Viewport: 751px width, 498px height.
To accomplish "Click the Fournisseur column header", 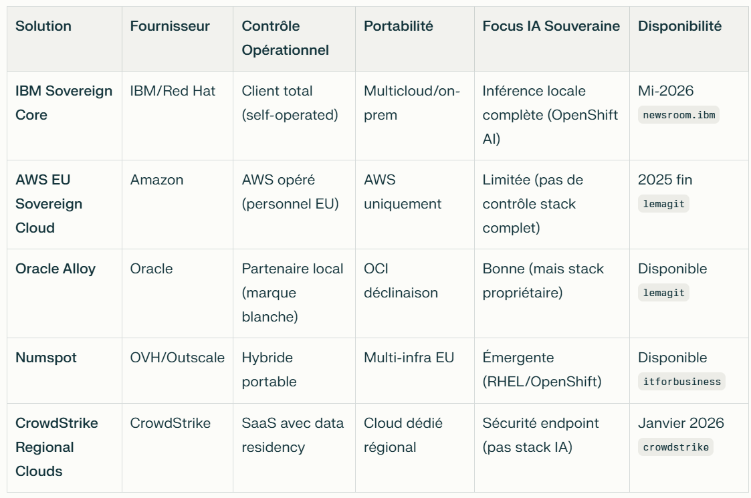I will (x=170, y=26).
